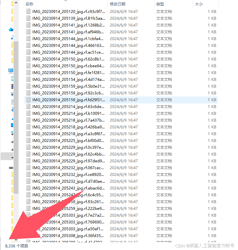The image size is (238, 250).
Task: Open OneDrive cloud icon in sidebar
Action: point(11,29)
